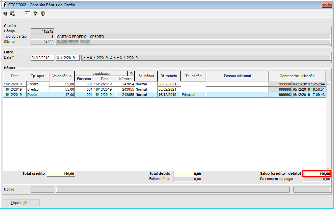Select the número cell 243056
Viewport: 334px width, 209px height.
click(125, 95)
